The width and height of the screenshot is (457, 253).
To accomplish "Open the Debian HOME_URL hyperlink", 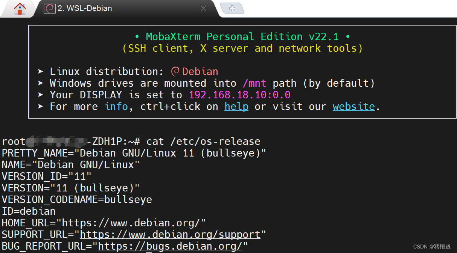I will coord(131,223).
